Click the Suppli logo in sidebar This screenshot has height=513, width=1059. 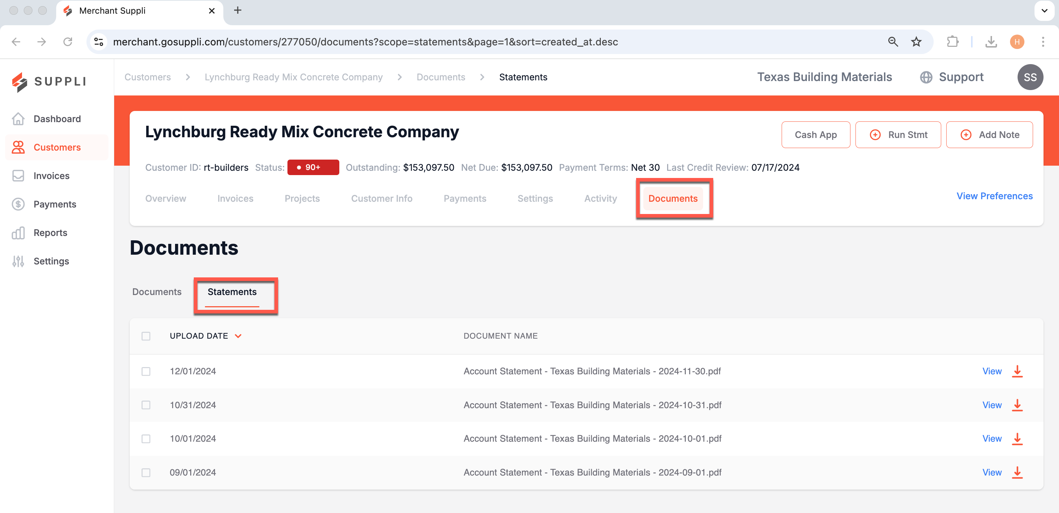[x=49, y=81]
